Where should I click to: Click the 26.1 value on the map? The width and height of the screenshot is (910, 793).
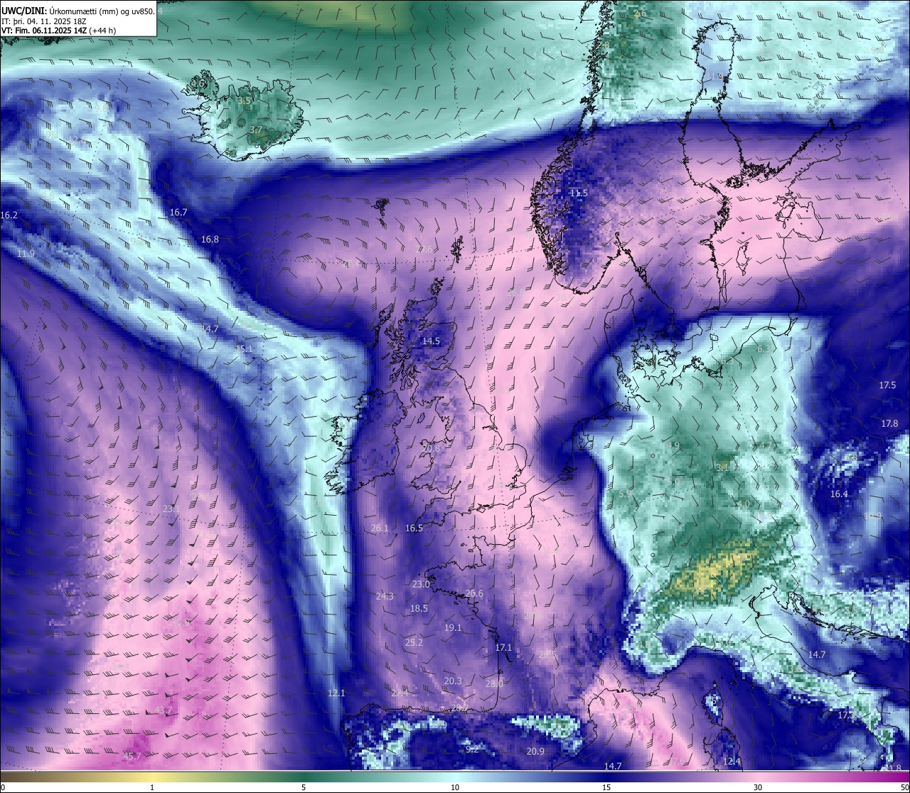click(x=380, y=528)
